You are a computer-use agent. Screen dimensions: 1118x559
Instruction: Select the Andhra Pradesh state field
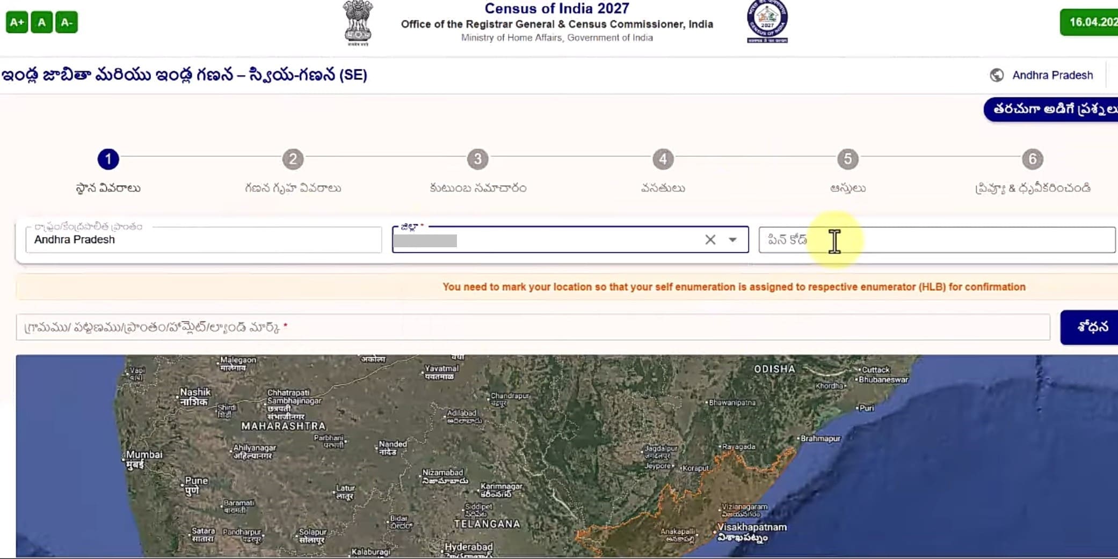click(x=204, y=240)
